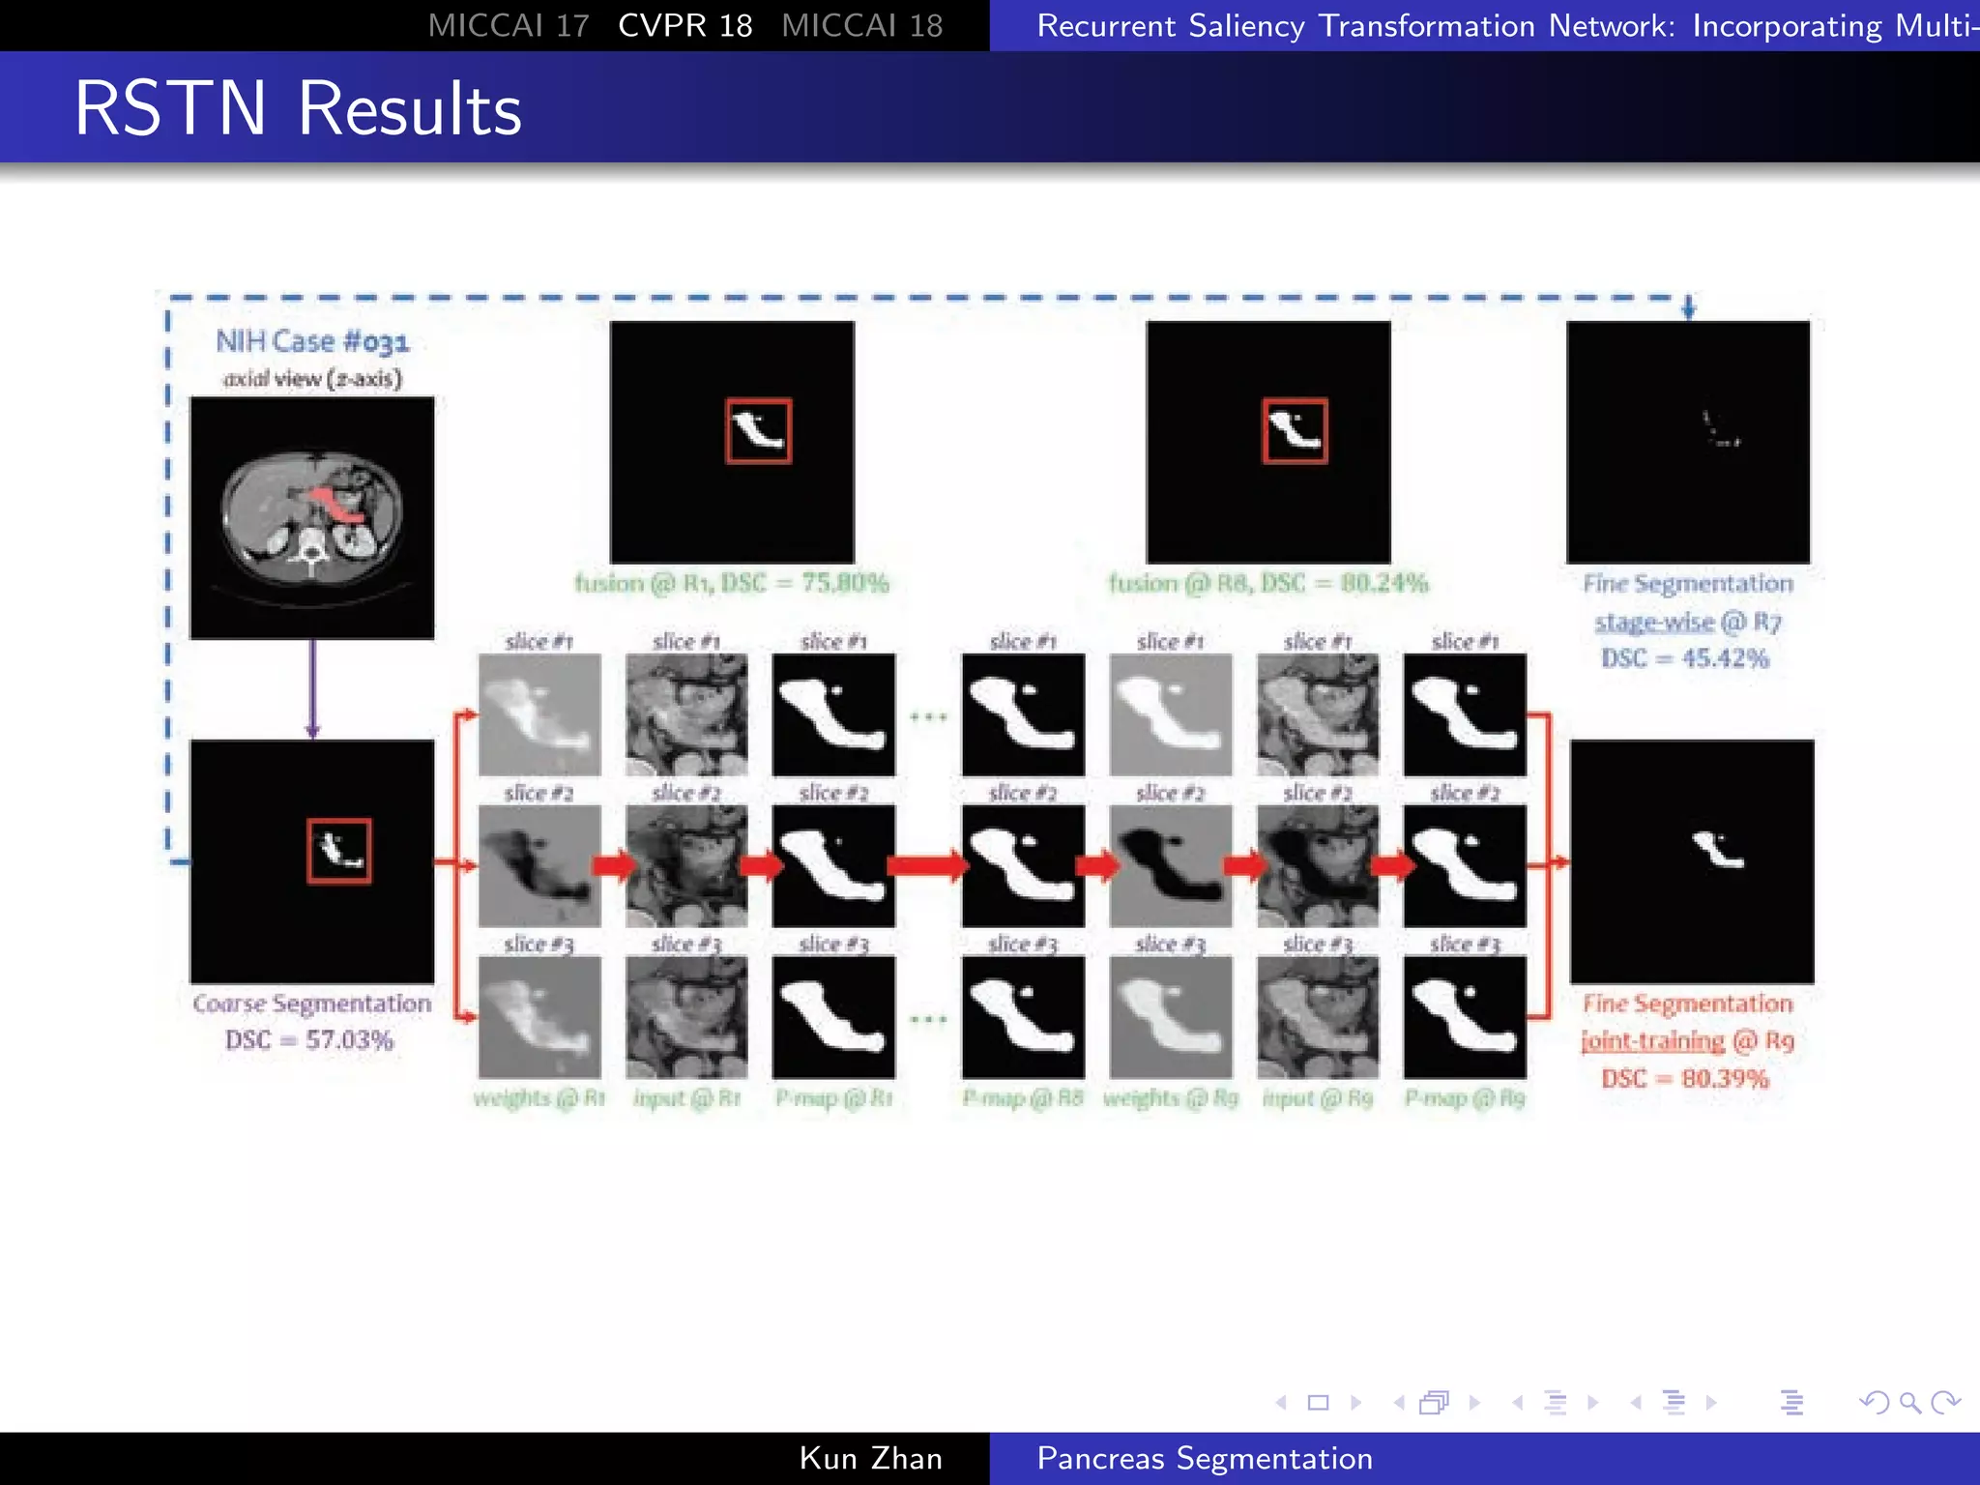
Task: Click the go back curved arrow icon
Action: (x=1874, y=1403)
